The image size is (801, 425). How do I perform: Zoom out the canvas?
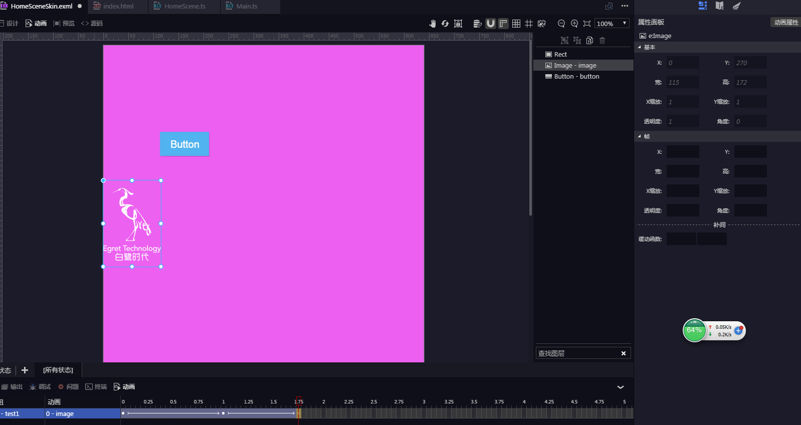point(561,24)
